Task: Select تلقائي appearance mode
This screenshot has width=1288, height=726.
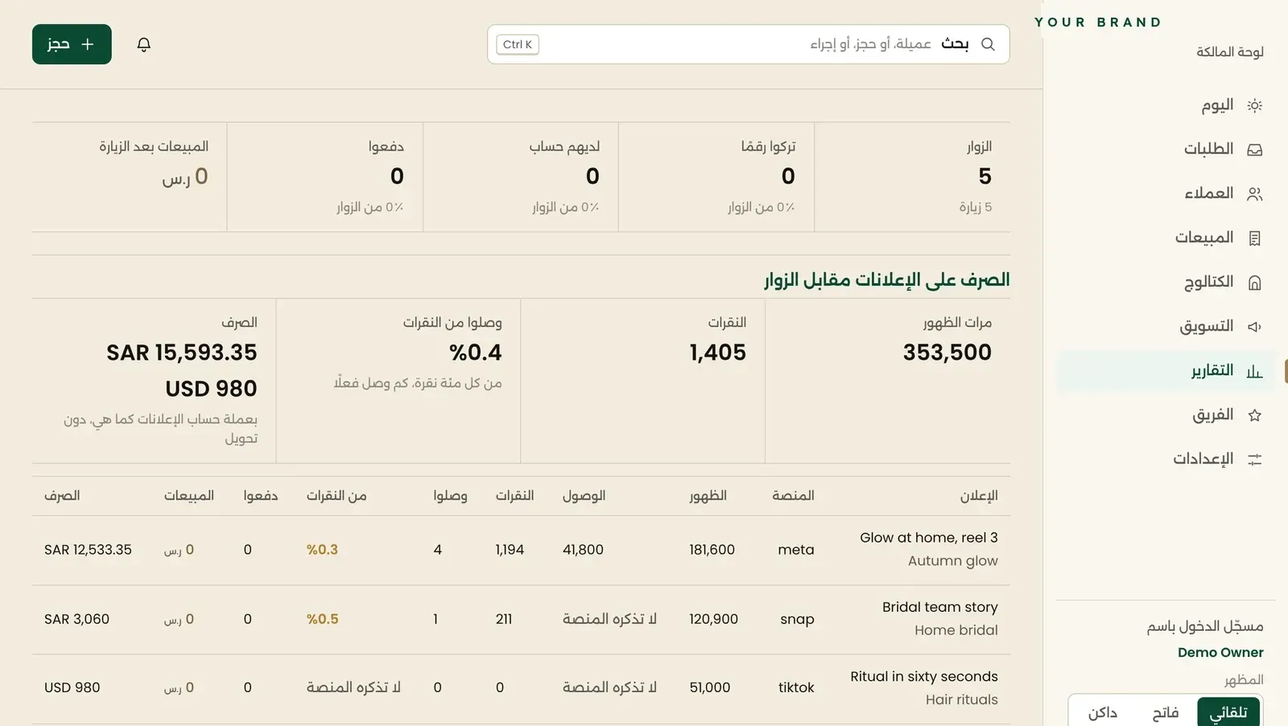Action: click(x=1228, y=712)
